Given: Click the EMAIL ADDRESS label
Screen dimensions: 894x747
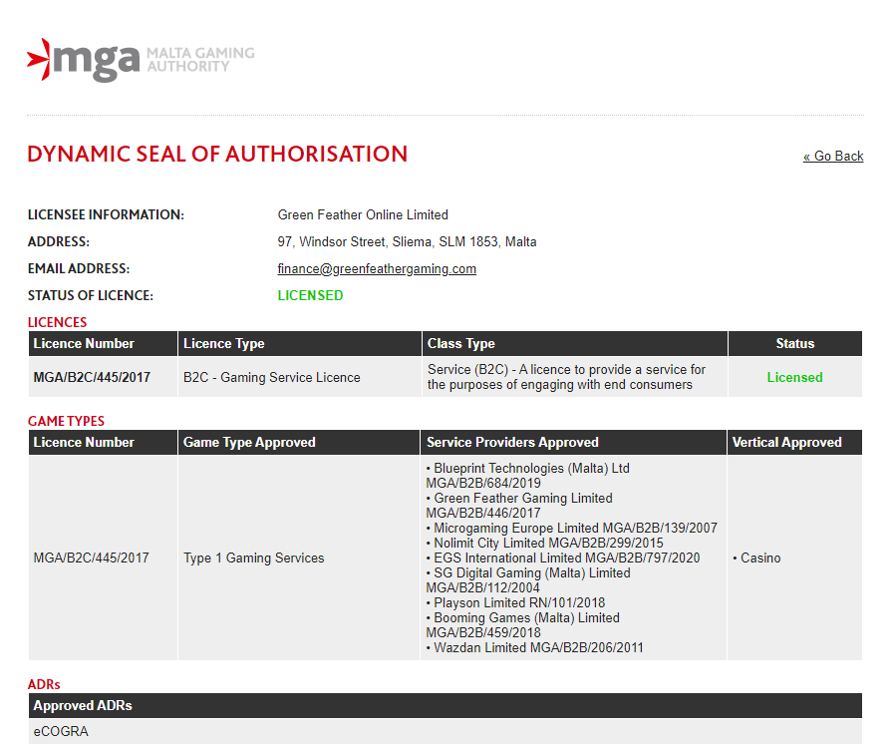Looking at the screenshot, I should (79, 269).
